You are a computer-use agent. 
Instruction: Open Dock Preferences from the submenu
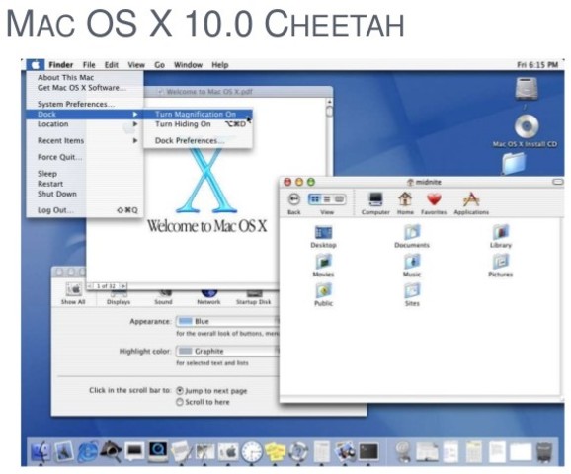(198, 140)
